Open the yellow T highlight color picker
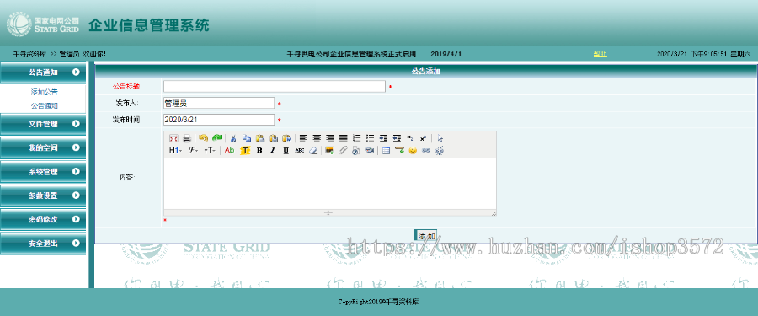Screen dimensions: 758x316 [x=245, y=150]
